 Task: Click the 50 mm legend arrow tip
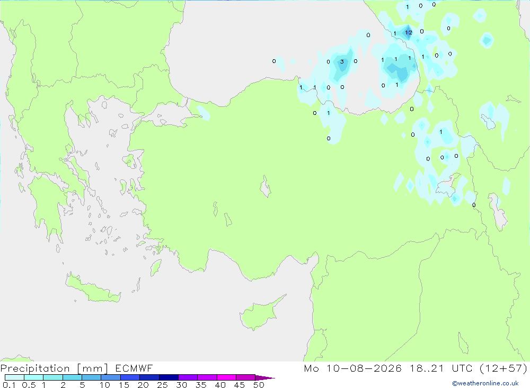coord(266,377)
